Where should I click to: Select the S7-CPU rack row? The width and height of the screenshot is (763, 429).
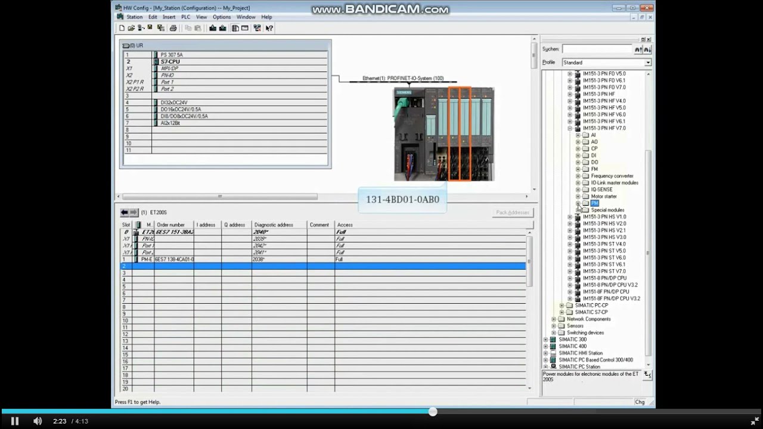coord(225,61)
